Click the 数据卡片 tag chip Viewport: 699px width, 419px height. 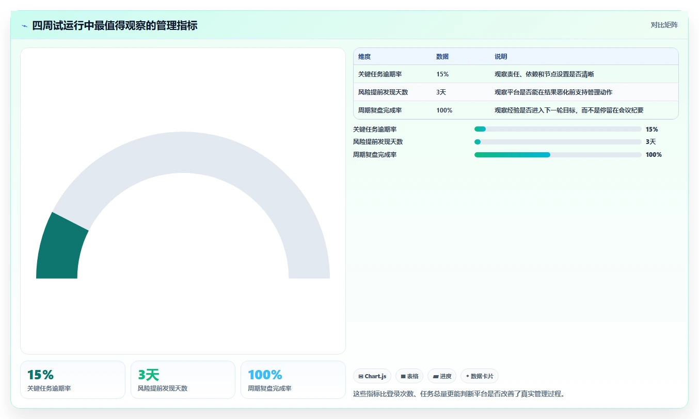pyautogui.click(x=480, y=376)
